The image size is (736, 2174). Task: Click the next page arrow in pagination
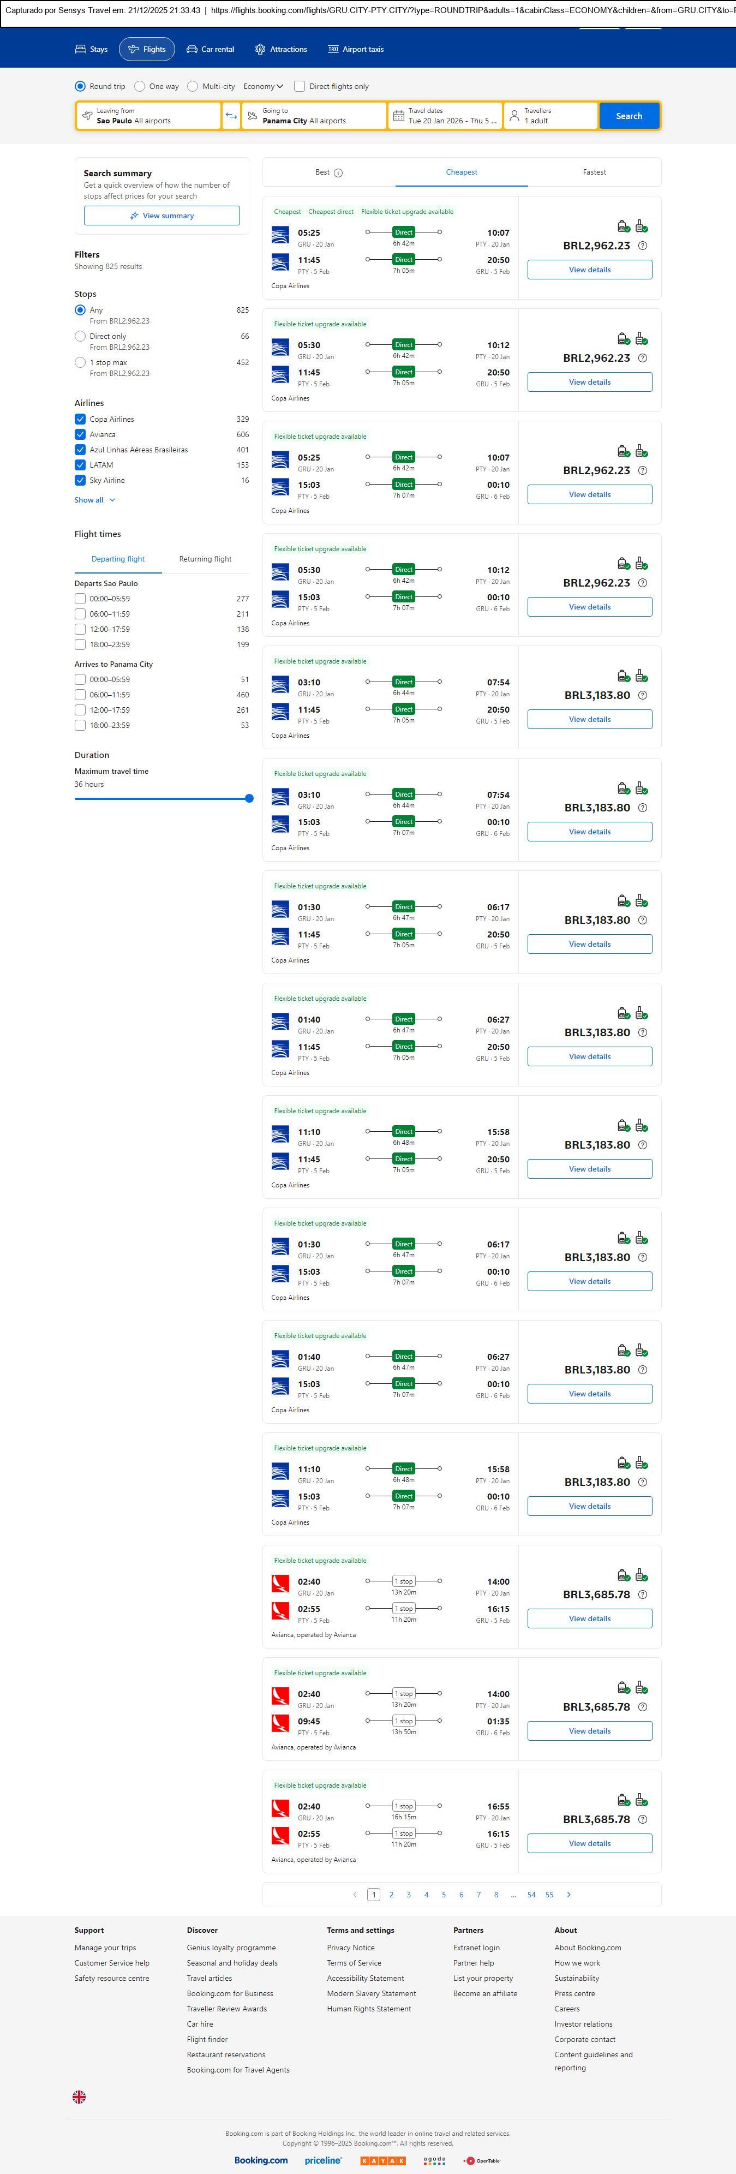[x=569, y=1895]
